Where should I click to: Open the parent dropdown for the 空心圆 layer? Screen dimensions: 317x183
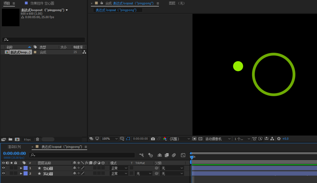click(172, 168)
